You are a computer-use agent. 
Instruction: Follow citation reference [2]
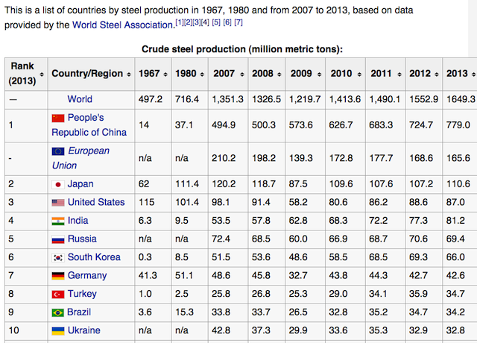pyautogui.click(x=188, y=22)
